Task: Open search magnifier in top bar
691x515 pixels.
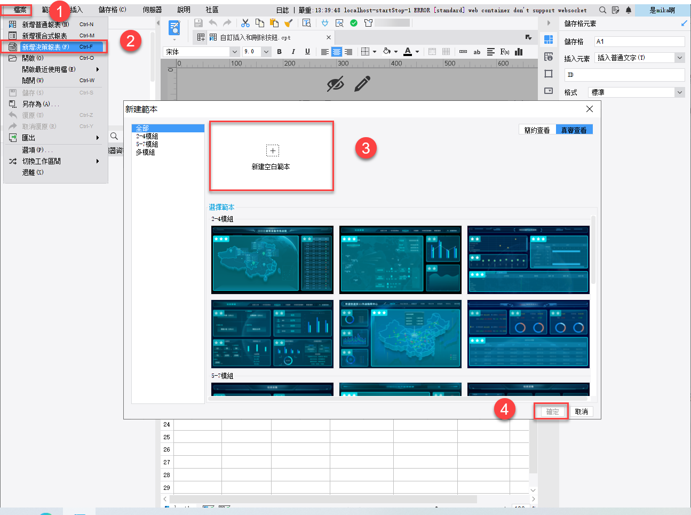Action: [602, 10]
